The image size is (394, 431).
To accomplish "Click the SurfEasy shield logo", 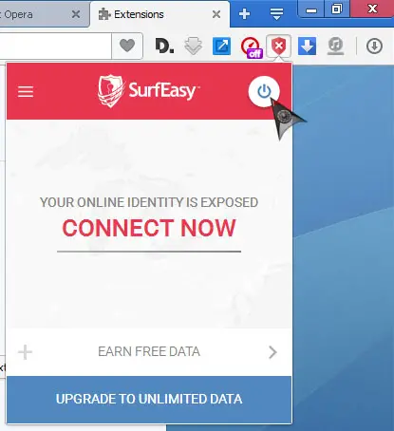I will tap(110, 91).
